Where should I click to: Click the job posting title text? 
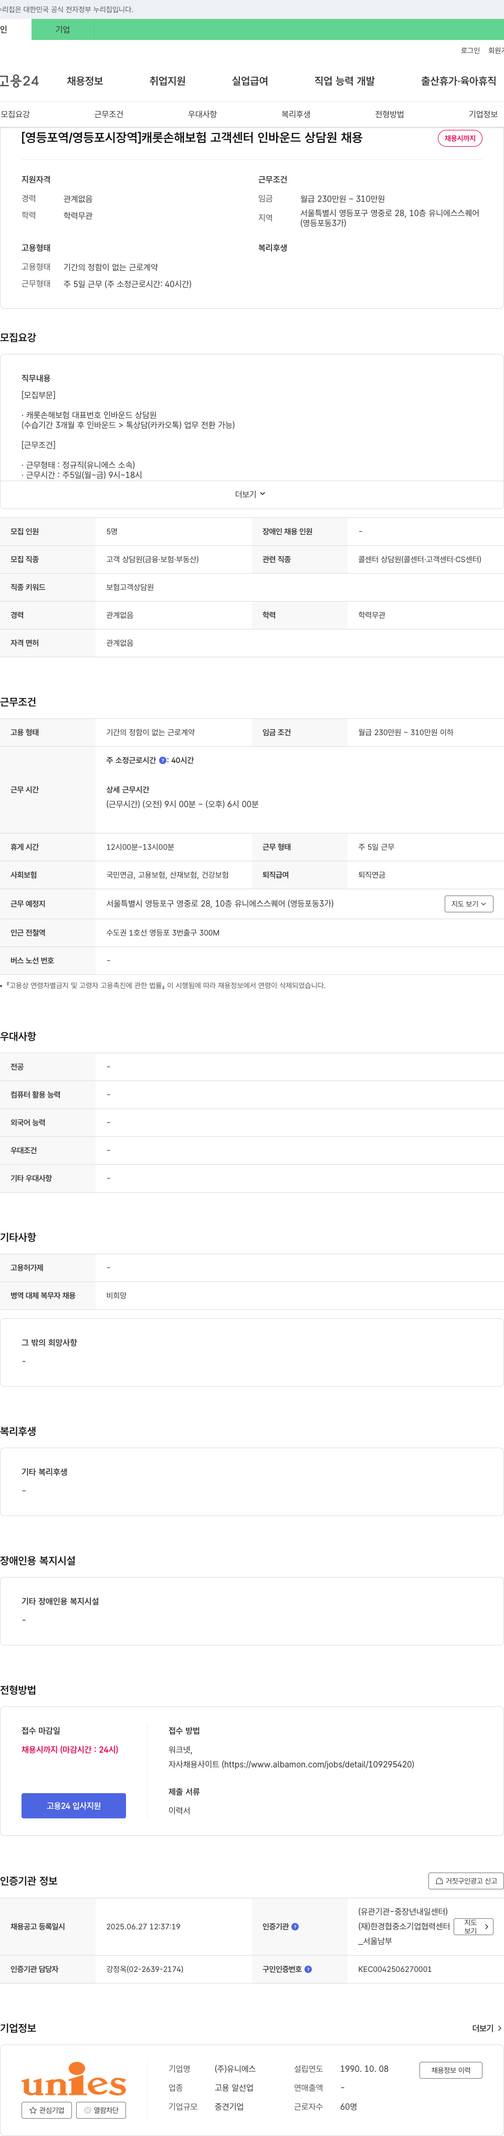(191, 138)
